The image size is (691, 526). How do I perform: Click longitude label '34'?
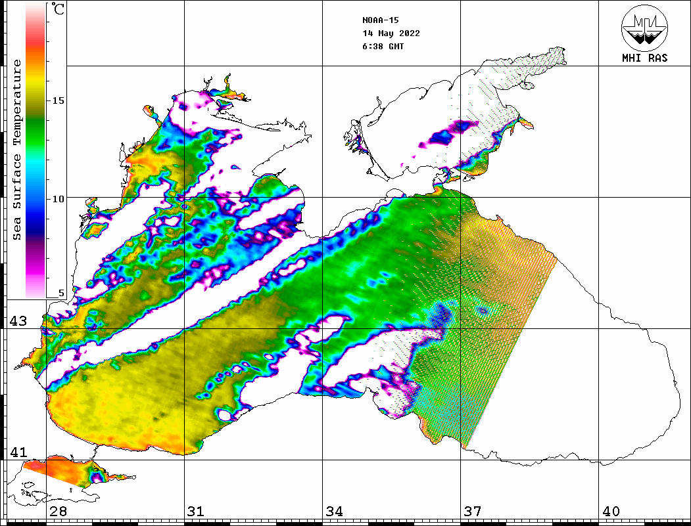click(x=334, y=512)
